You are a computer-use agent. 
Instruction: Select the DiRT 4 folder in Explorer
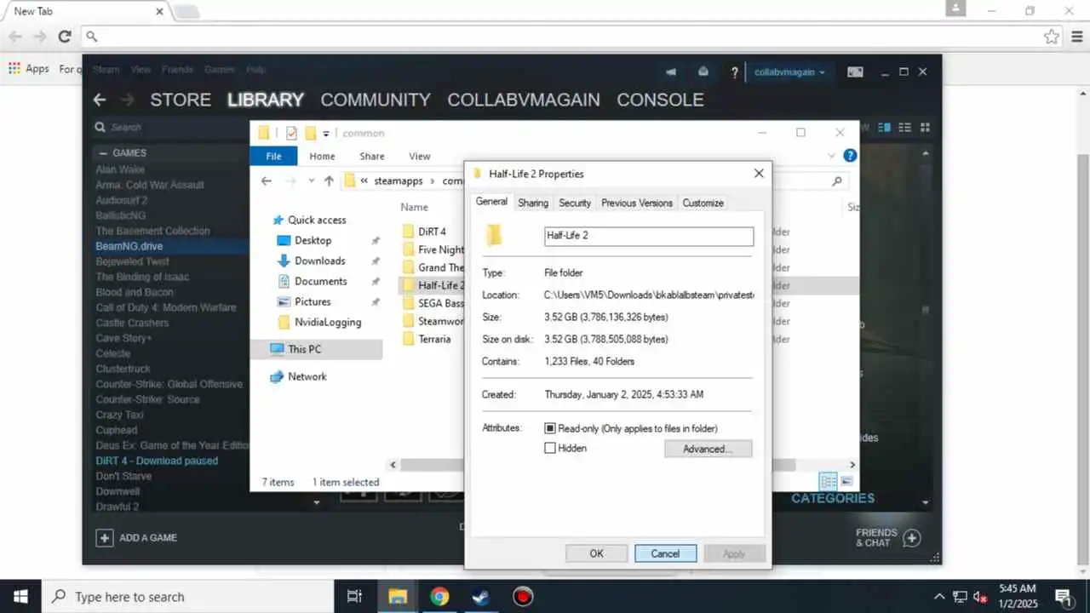click(x=432, y=232)
